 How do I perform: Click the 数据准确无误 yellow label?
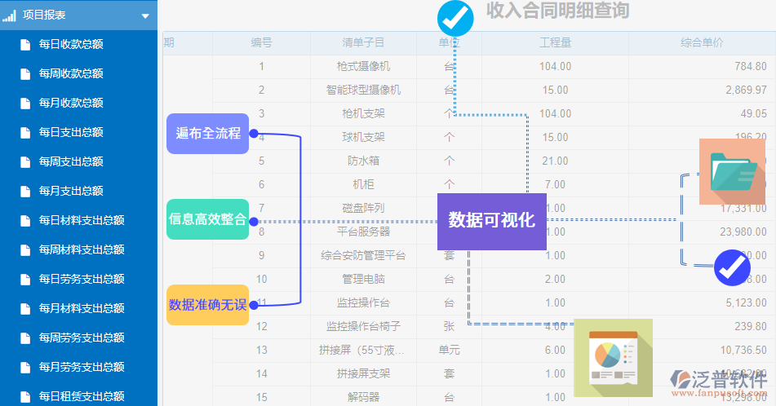coord(207,305)
